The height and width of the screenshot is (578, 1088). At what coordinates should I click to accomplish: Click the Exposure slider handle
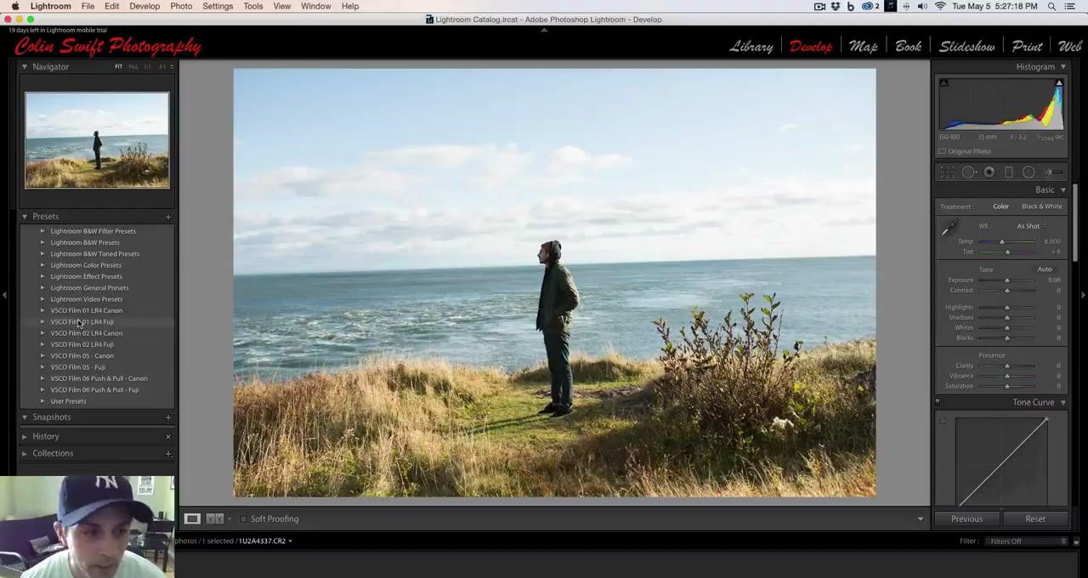[x=1007, y=280]
